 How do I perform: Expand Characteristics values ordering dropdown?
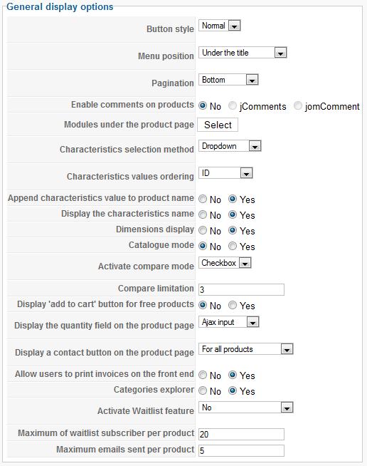point(225,173)
